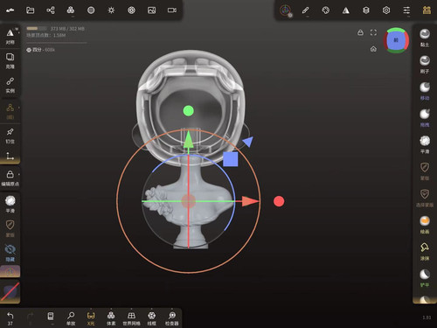Image resolution: width=437 pixels, height=328 pixels.
Task: Select the 涂抹 Smudge tool
Action: click(425, 252)
